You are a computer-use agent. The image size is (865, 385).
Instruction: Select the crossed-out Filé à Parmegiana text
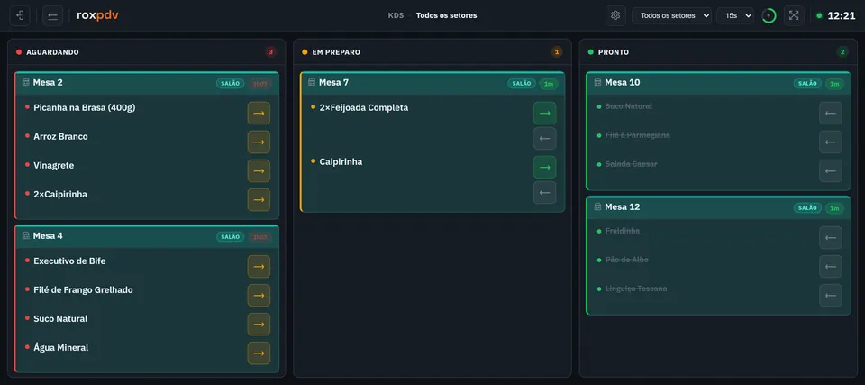(x=638, y=134)
